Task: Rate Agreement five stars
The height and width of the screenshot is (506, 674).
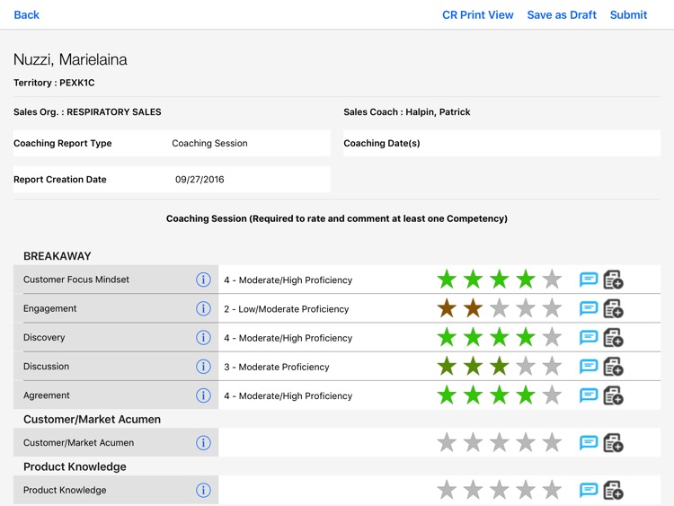Action: (552, 395)
